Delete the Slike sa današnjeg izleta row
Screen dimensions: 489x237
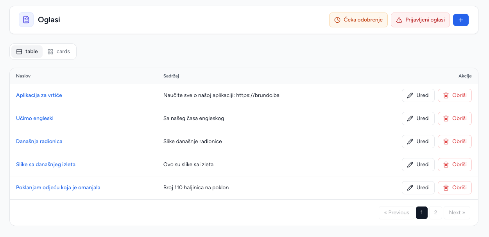click(455, 165)
